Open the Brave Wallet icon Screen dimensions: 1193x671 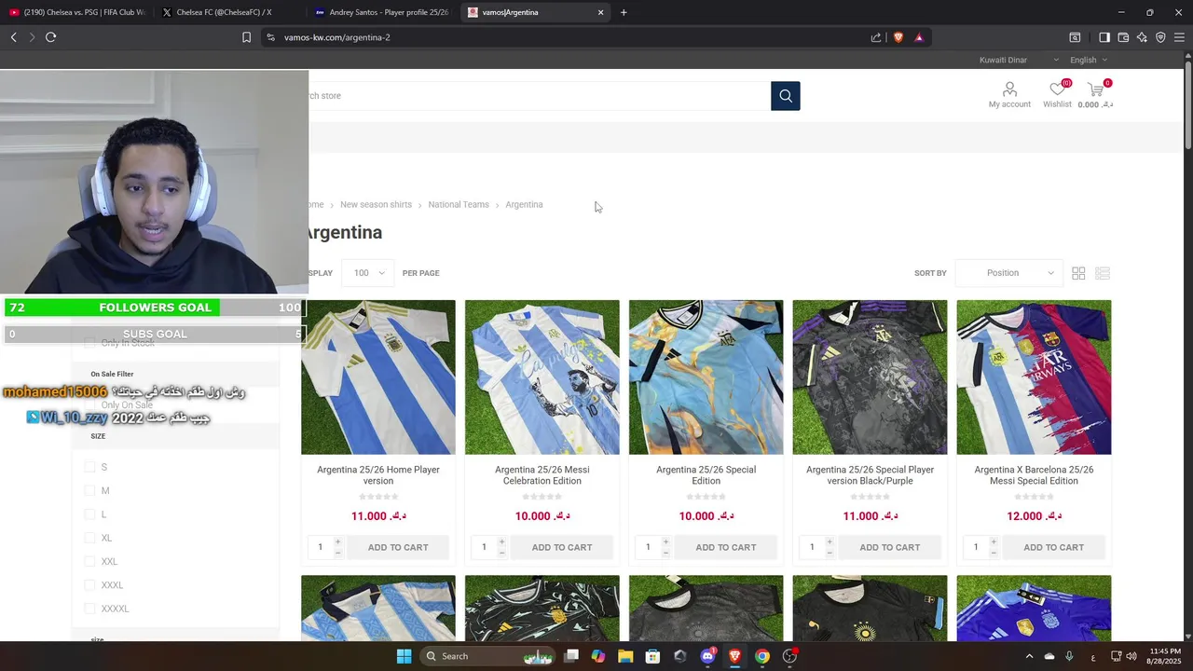point(1123,37)
